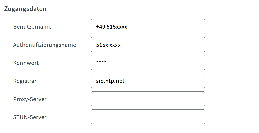Click on the masked **** password text
Screen dimensions: 259x133
tap(101, 62)
